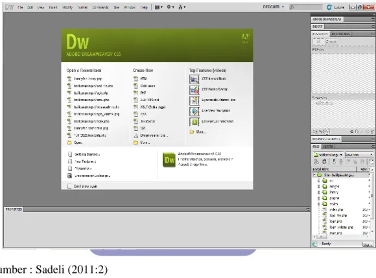The image size is (376, 278).
Task: Open the Local view dropdown in Files panel
Action: pyautogui.click(x=359, y=155)
